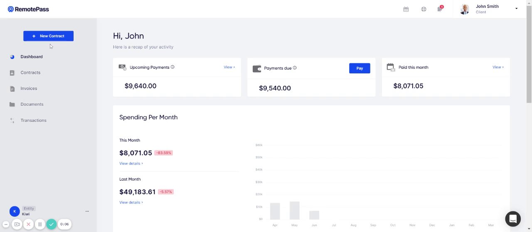
Task: Cancel the recording with the red X
Action: [x=28, y=224]
